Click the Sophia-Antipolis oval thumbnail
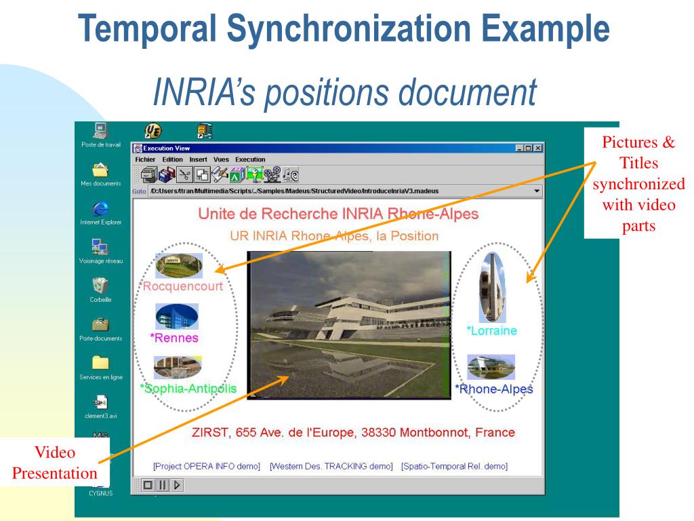 (x=178, y=368)
